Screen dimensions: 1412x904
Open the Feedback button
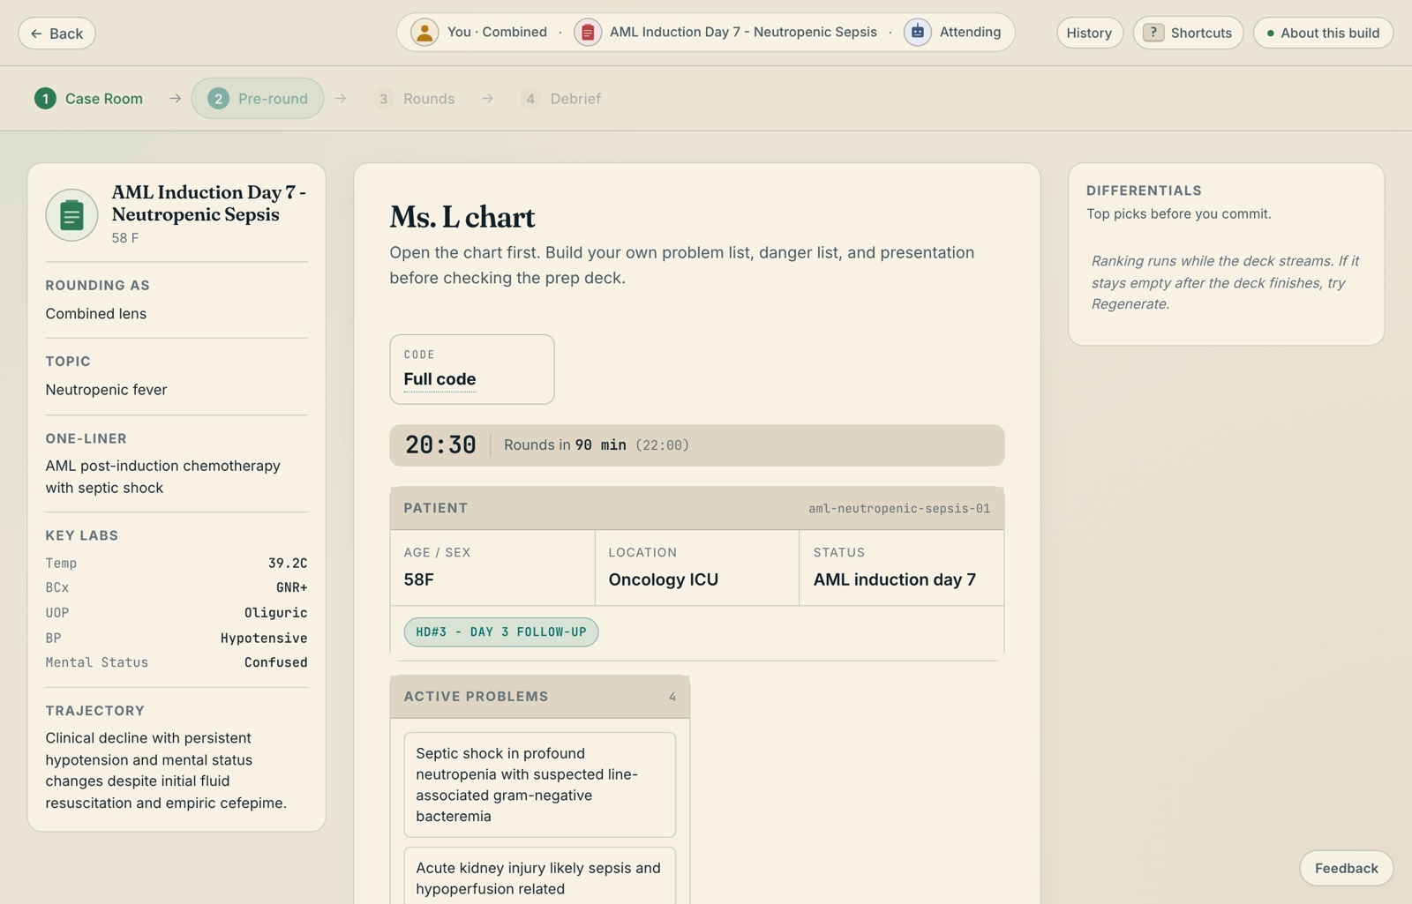click(x=1346, y=869)
